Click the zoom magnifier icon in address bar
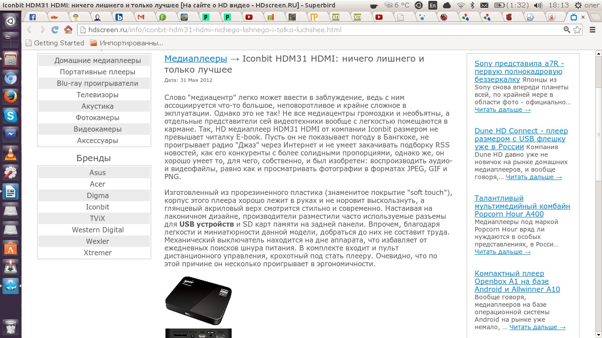Screen dimensions: 602x338 click(x=567, y=30)
